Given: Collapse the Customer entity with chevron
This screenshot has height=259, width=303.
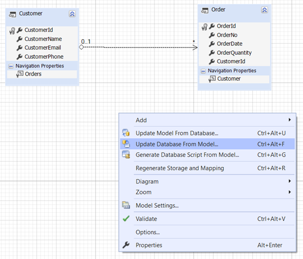Looking at the screenshot, I should [x=72, y=14].
